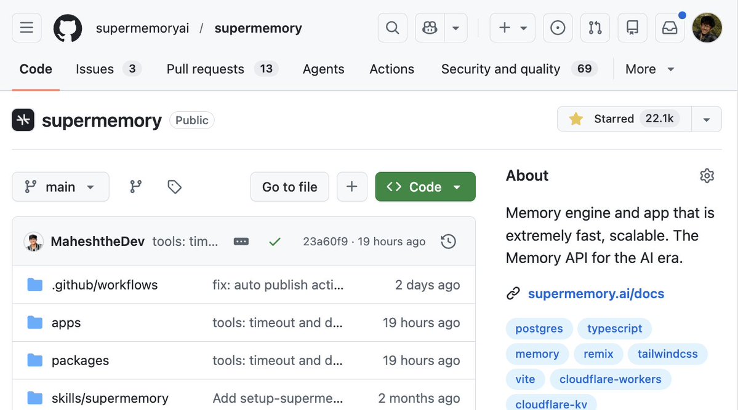Select the typescript topic tag
Screen dimensions: 738x410
(614, 329)
